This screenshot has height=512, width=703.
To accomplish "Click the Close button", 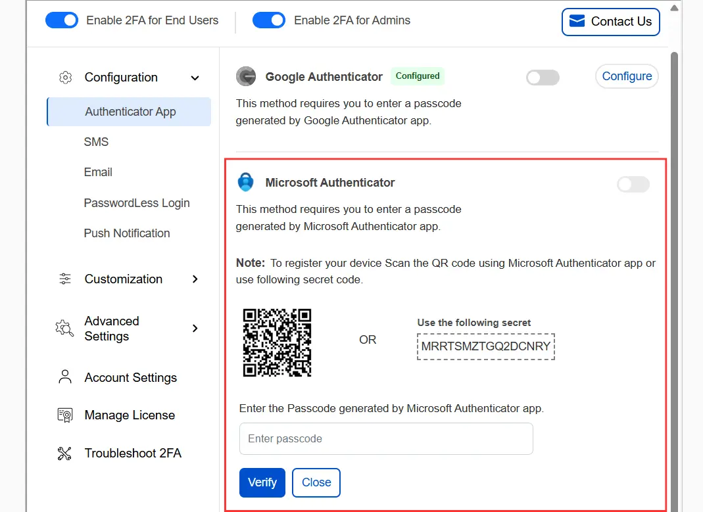I will (316, 482).
